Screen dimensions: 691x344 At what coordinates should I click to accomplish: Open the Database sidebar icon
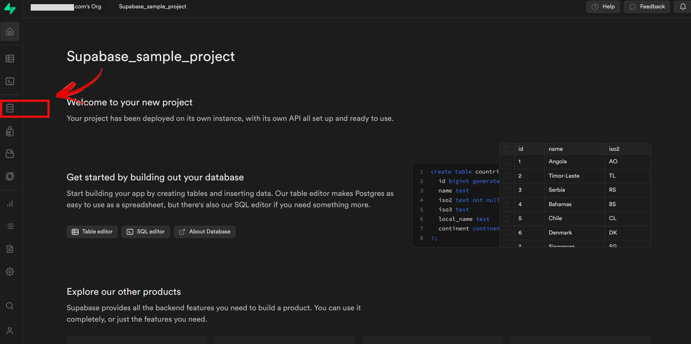pos(10,108)
